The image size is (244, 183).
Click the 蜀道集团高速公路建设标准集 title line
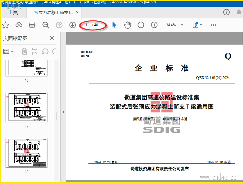coord(162,98)
